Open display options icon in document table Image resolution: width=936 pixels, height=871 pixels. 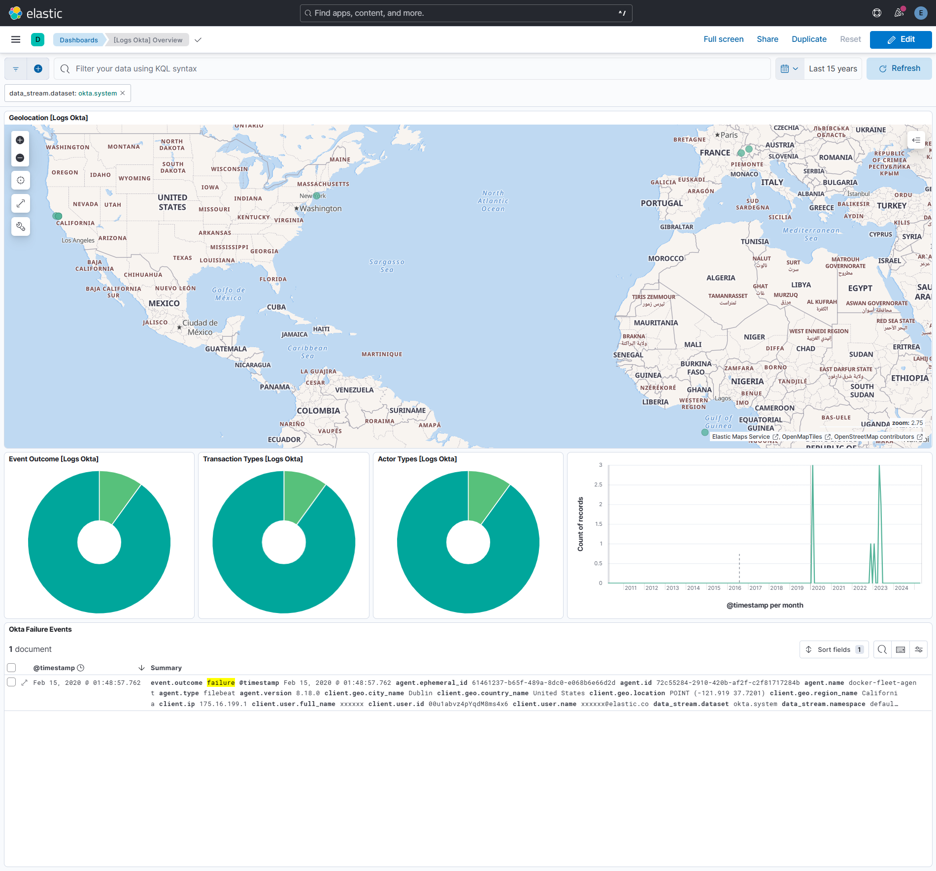(x=918, y=649)
